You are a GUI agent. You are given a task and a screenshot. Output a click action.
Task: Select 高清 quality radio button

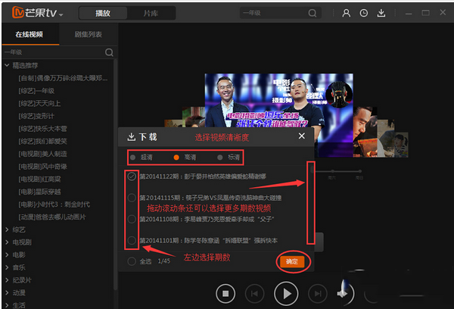point(176,158)
